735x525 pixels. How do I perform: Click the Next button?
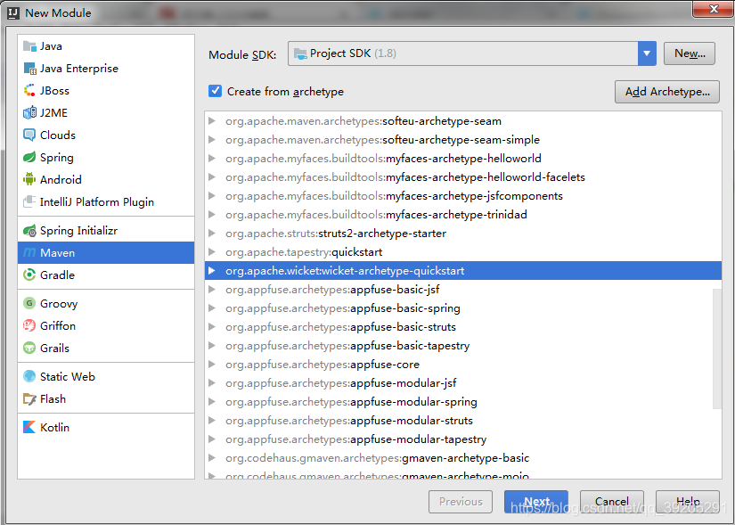pos(536,502)
